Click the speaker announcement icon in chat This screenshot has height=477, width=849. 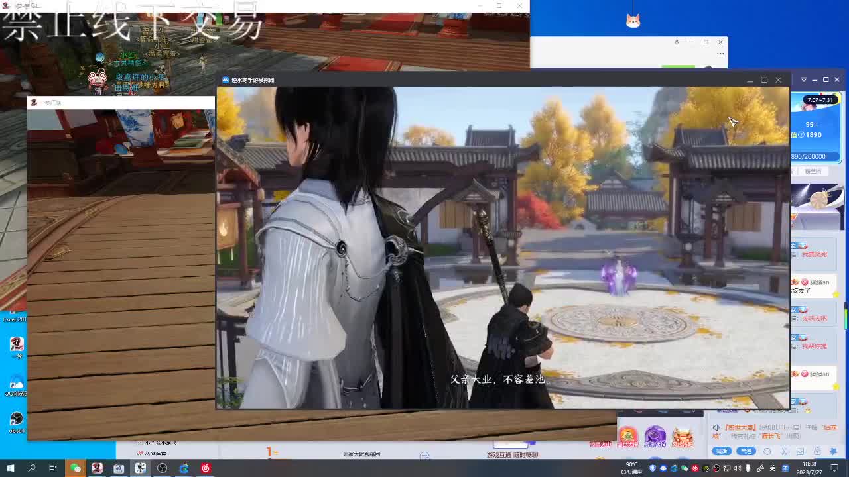[716, 428]
